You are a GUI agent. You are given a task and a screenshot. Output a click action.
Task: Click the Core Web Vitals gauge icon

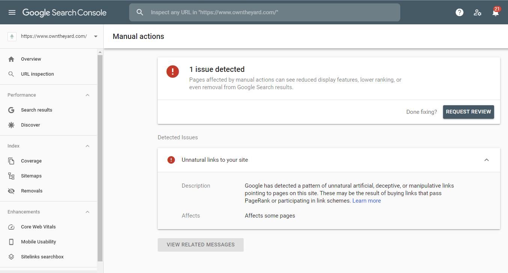tap(11, 227)
